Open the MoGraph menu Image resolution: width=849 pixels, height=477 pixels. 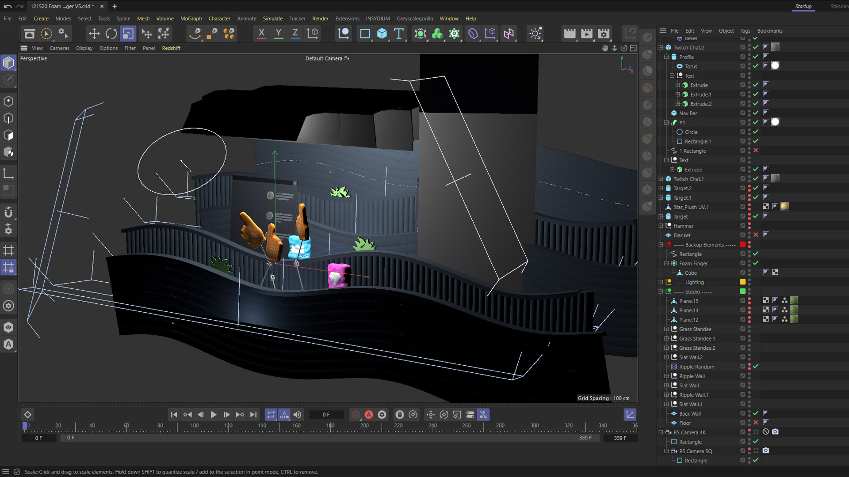[191, 19]
